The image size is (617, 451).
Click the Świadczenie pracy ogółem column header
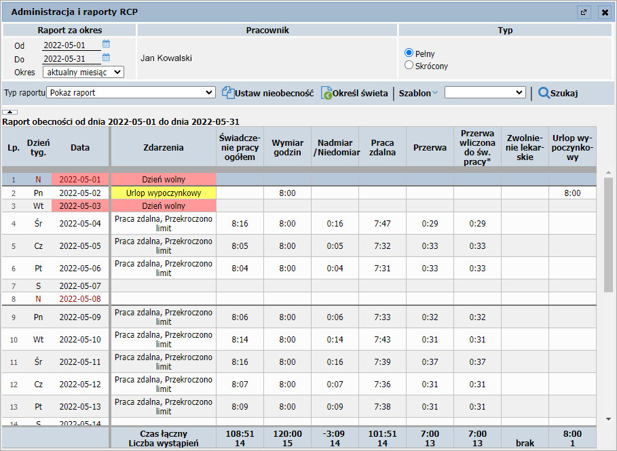(240, 147)
